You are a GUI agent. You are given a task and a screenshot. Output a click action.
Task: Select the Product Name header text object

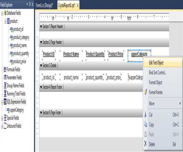point(71,54)
